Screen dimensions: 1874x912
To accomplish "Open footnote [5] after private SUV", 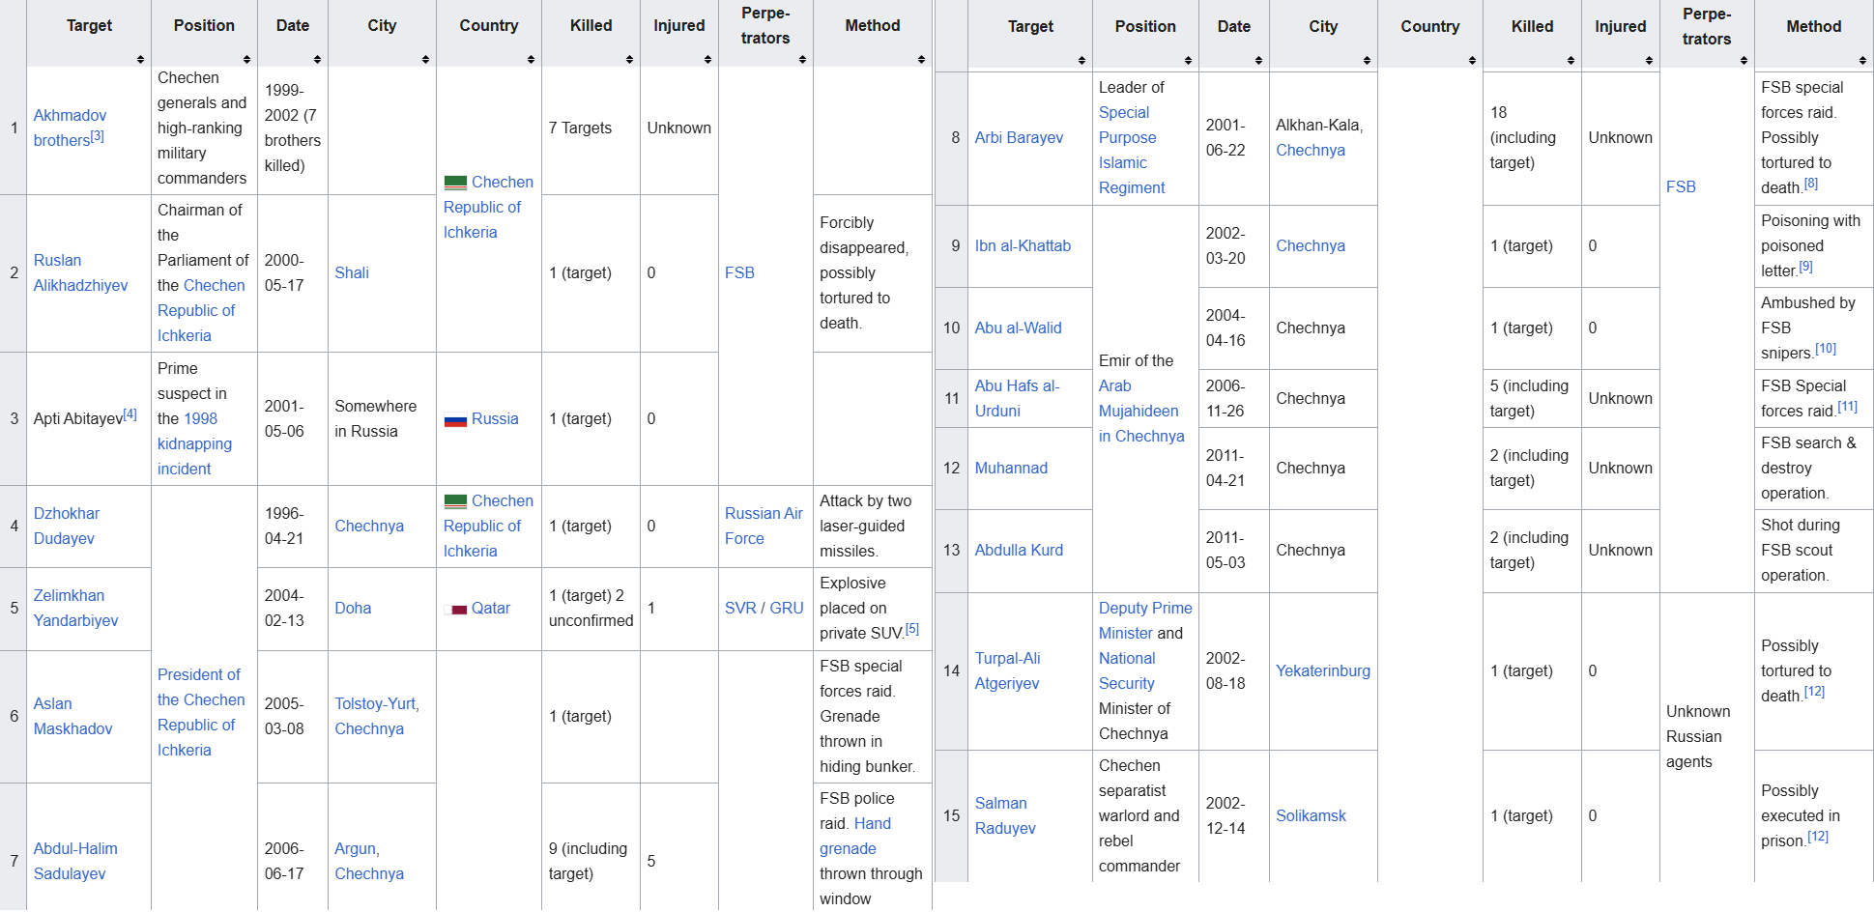I will pos(912,629).
